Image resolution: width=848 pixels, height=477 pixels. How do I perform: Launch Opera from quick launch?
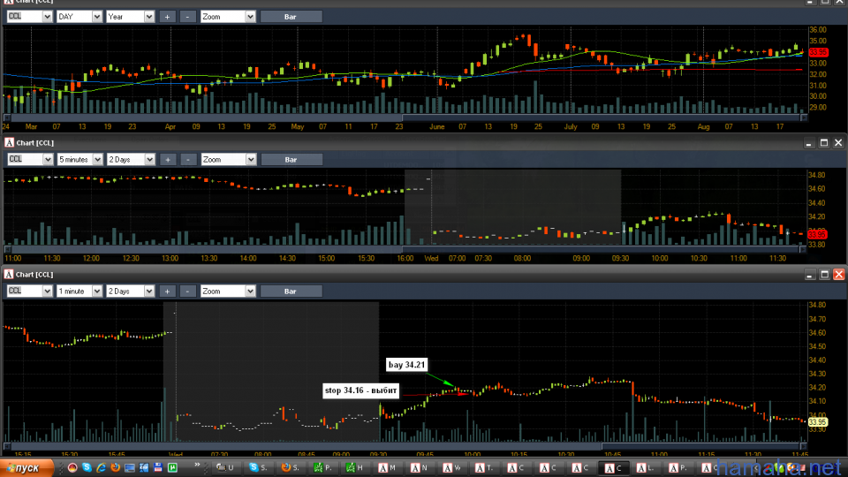pos(72,467)
